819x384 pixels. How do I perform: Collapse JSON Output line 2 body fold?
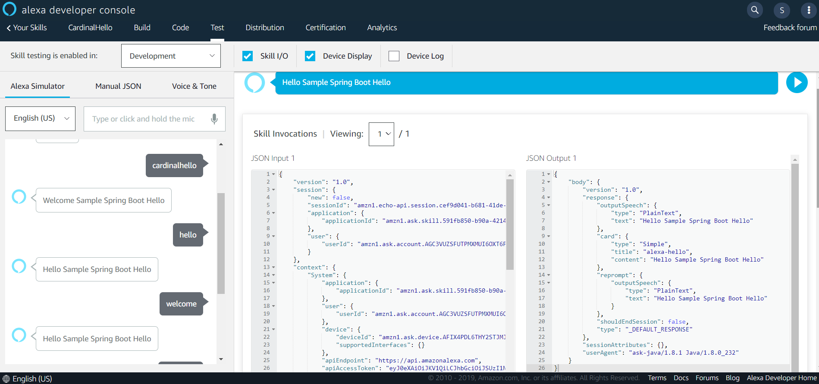549,182
